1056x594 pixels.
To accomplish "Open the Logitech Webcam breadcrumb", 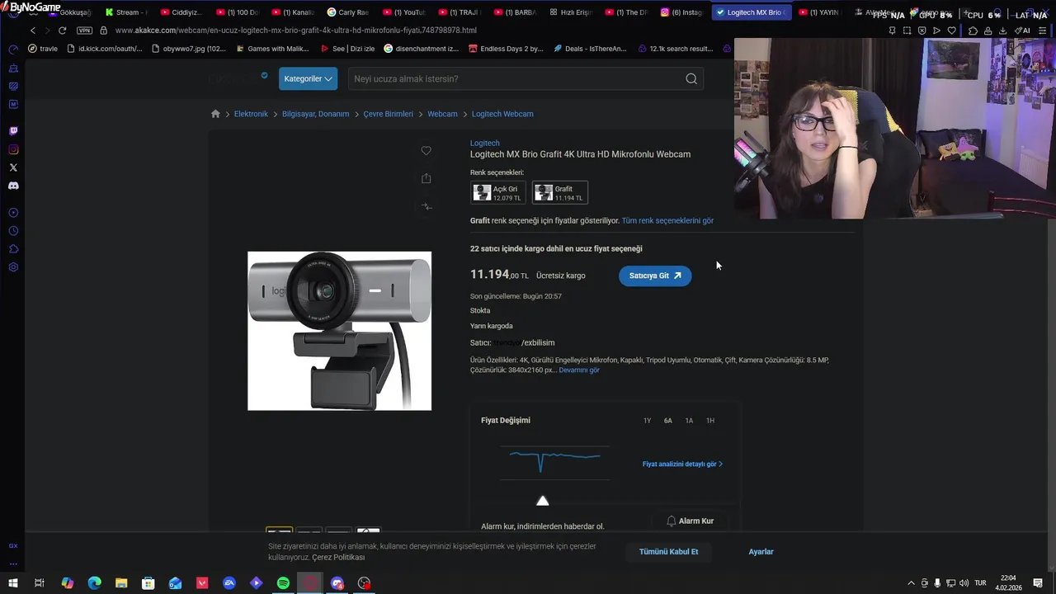I will click(502, 114).
